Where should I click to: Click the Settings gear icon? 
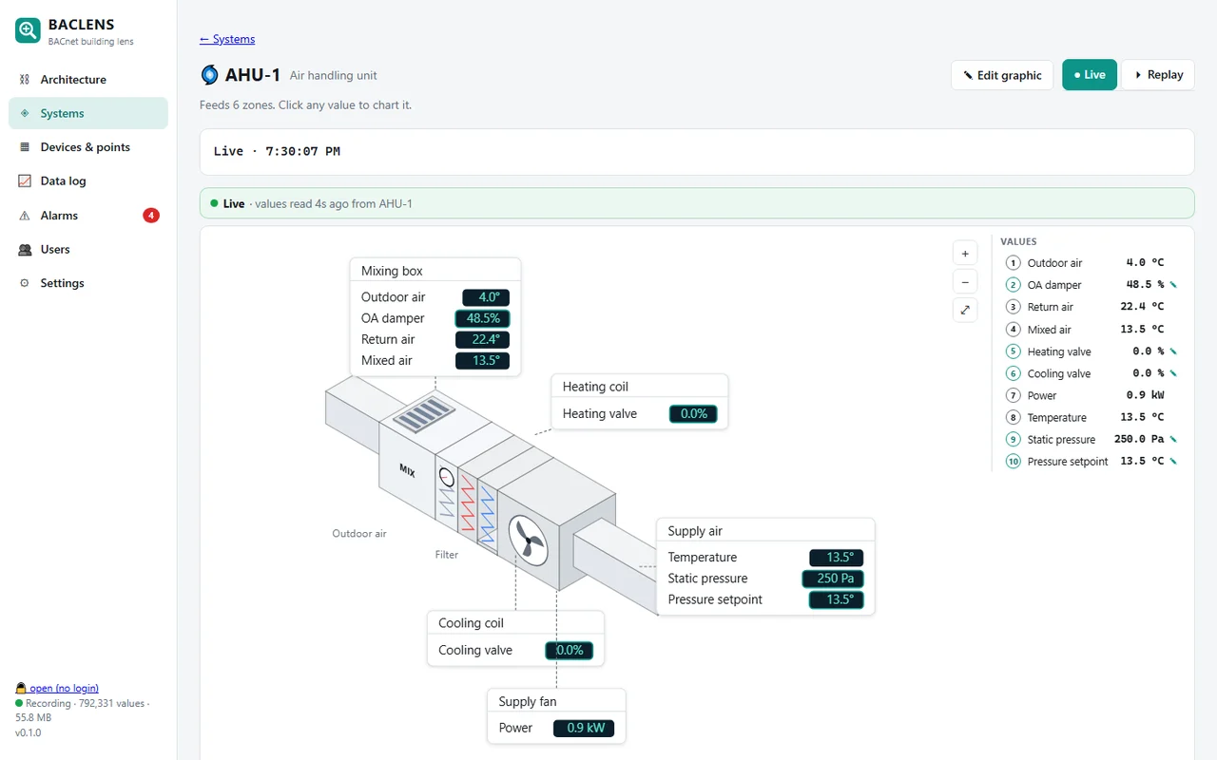[25, 283]
